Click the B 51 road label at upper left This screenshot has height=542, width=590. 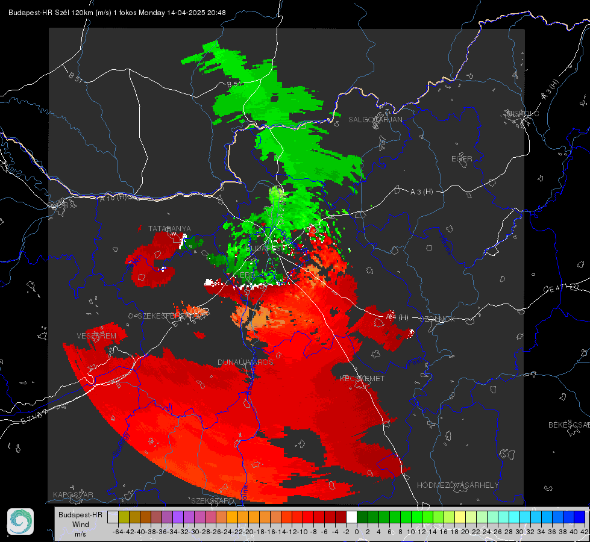tap(76, 78)
